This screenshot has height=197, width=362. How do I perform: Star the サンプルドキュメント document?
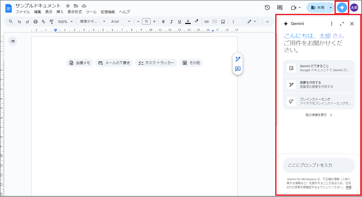68,6
